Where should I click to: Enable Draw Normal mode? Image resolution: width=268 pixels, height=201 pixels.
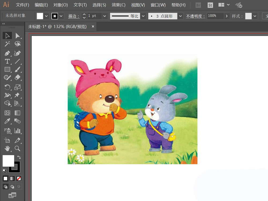point(5,187)
